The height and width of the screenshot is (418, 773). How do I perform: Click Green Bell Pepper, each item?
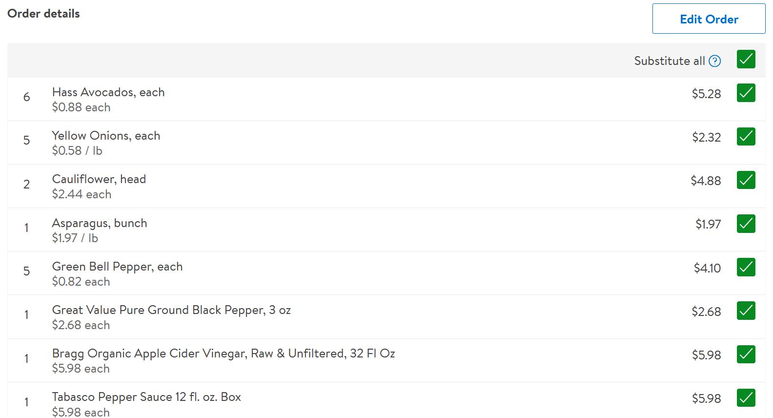[x=117, y=267]
